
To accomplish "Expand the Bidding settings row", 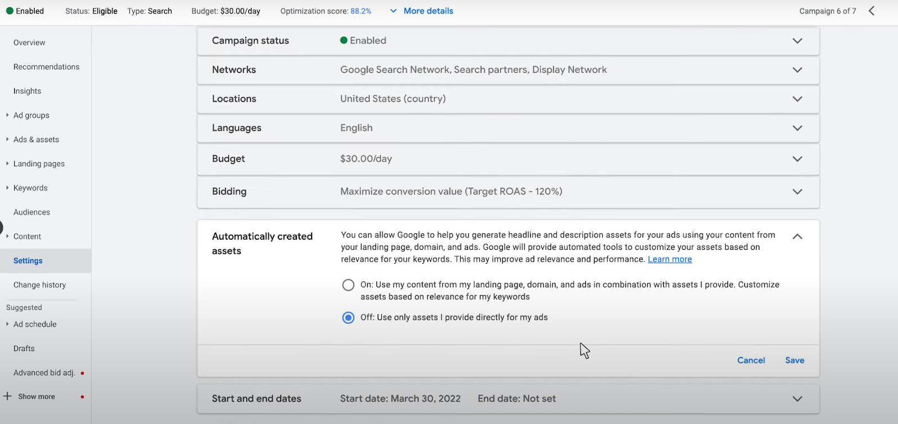I will (x=797, y=192).
